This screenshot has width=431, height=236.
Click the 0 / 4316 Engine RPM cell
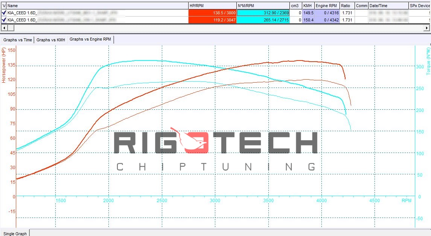327,13
